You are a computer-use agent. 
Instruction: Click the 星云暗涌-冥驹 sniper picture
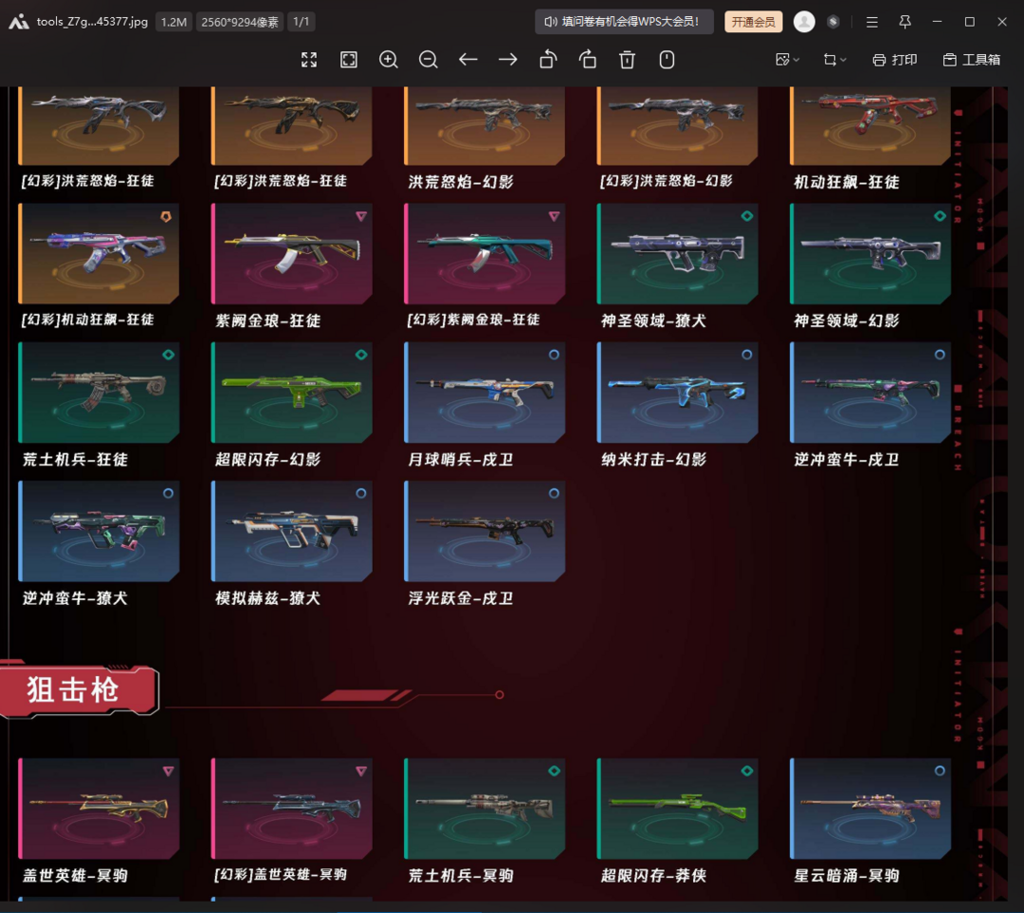point(869,809)
